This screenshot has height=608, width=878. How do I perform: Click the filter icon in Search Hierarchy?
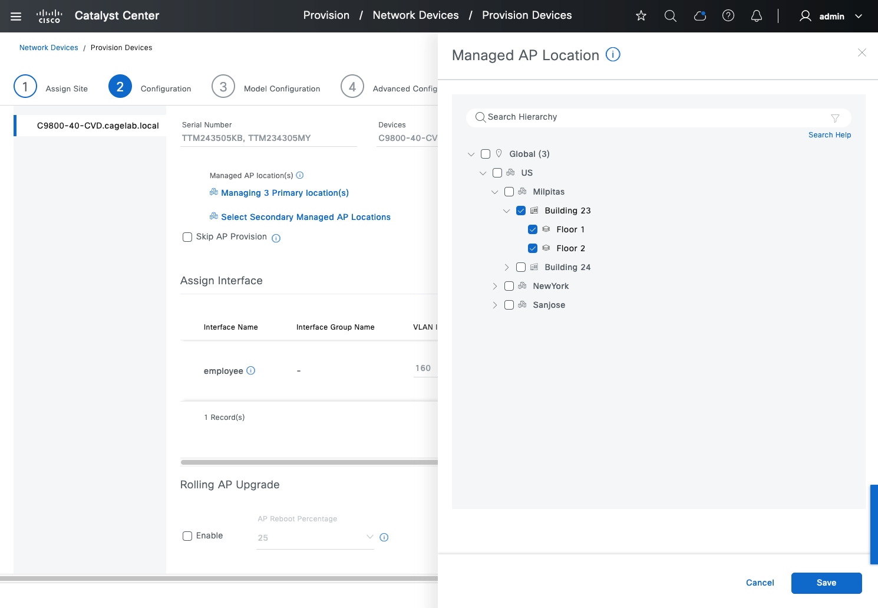pyautogui.click(x=835, y=118)
